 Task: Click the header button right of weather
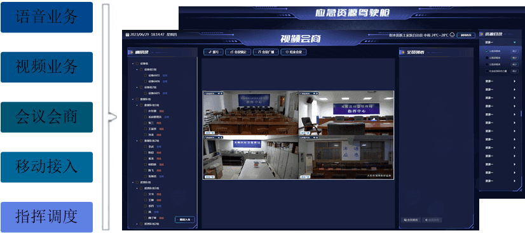pyautogui.click(x=466, y=35)
